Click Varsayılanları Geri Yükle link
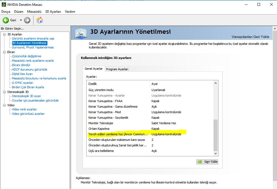 250,37
